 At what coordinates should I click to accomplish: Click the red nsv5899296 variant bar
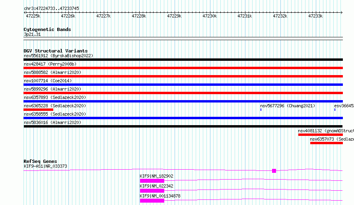click(x=183, y=93)
